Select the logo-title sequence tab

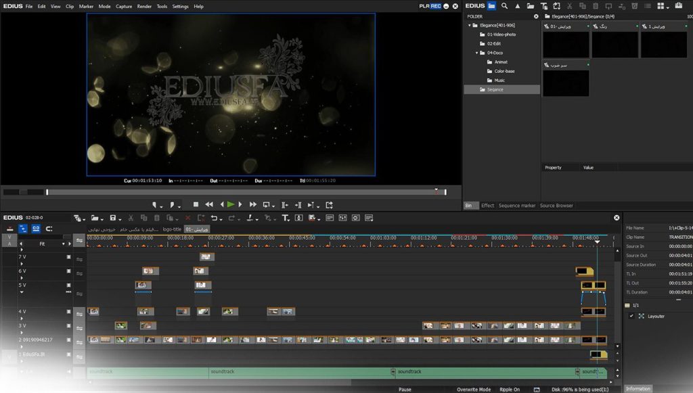172,229
